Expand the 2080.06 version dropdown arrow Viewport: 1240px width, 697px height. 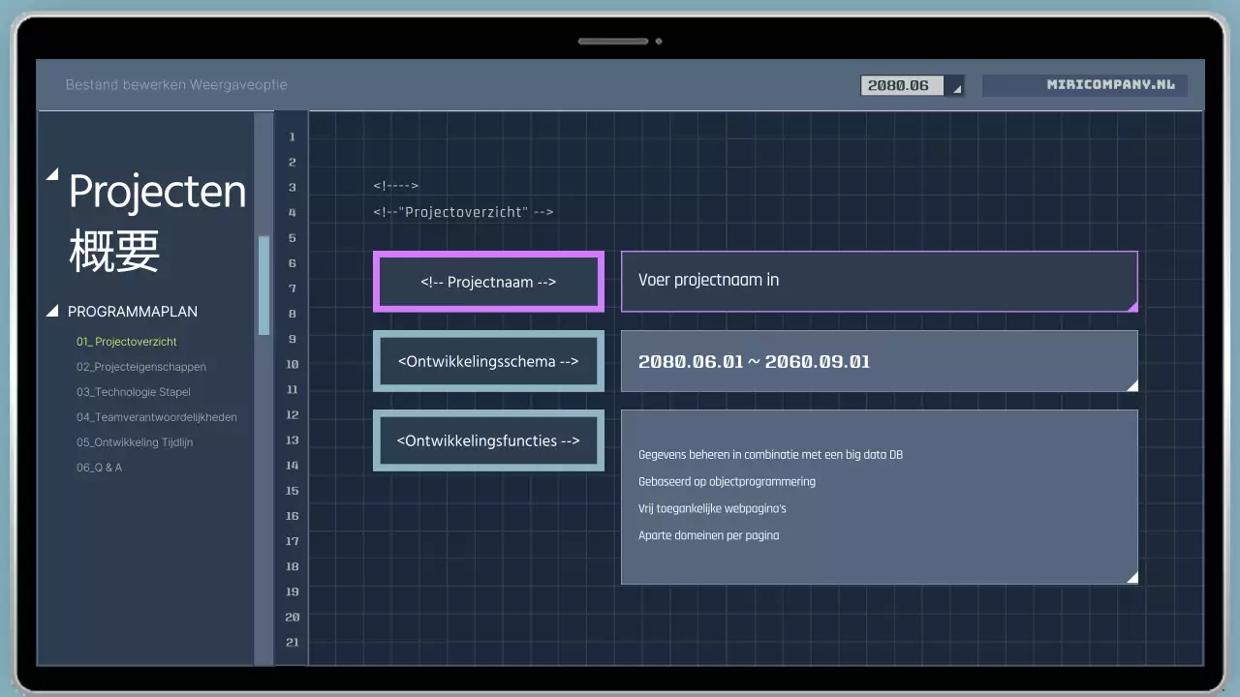pyautogui.click(x=955, y=85)
